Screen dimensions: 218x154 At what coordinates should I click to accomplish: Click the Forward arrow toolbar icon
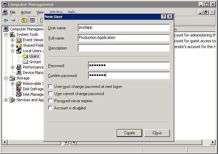click(x=14, y=20)
